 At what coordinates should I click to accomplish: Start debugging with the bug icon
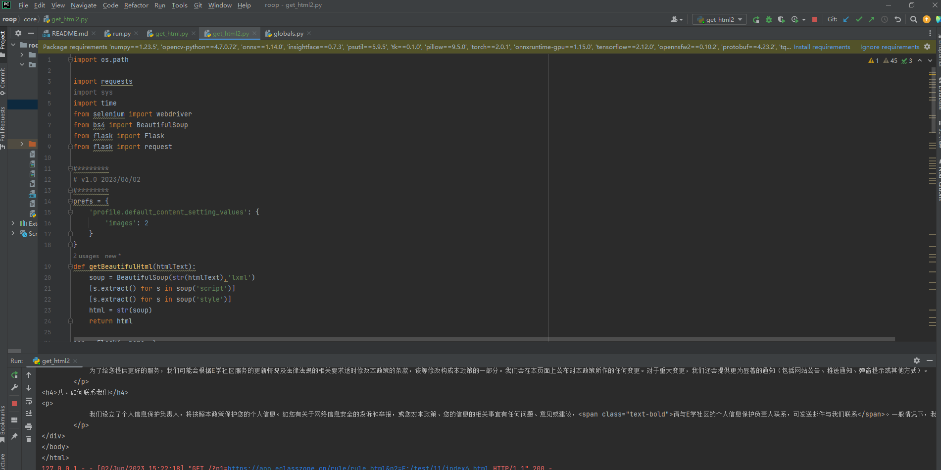coord(769,19)
